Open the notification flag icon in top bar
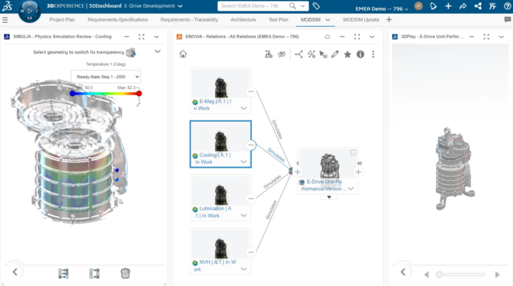This screenshot has height=286, width=513. coord(433,6)
